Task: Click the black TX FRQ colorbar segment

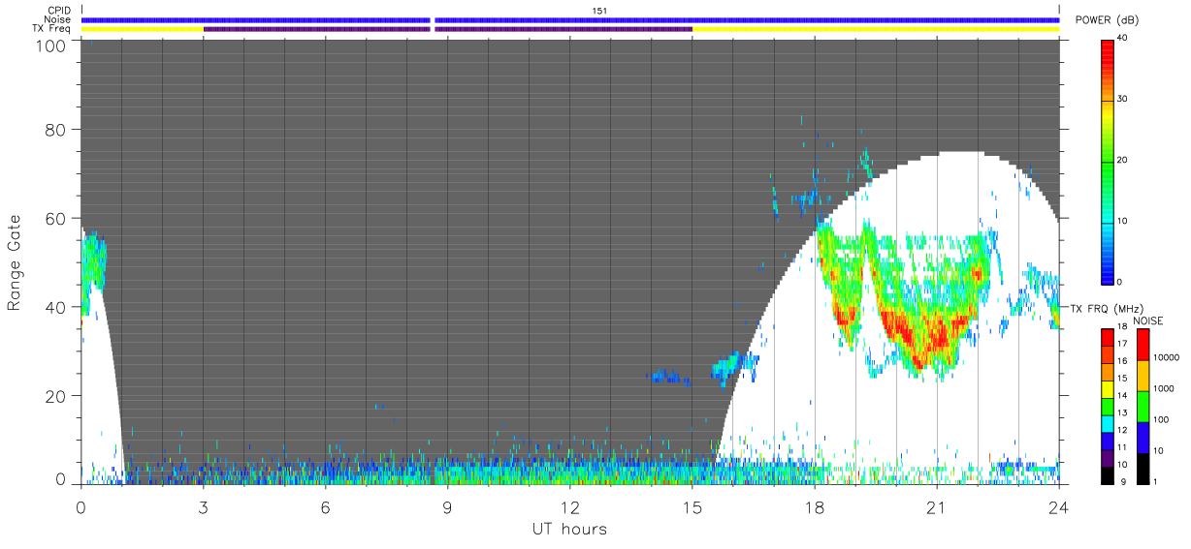Action: 1109,475
